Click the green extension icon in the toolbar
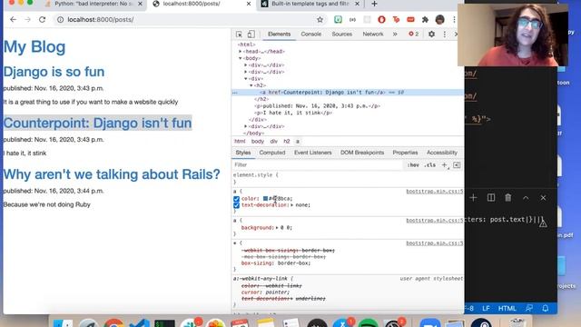 click(x=338, y=20)
